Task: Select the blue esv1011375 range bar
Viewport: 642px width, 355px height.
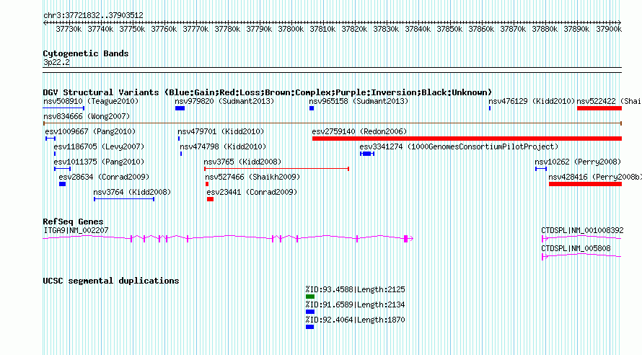Action: click(x=62, y=169)
